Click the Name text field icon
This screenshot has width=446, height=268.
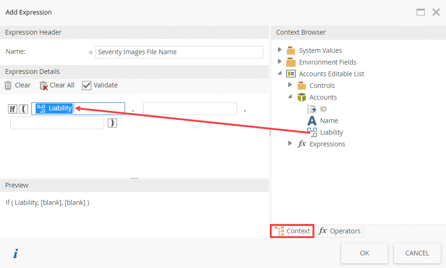pos(312,121)
